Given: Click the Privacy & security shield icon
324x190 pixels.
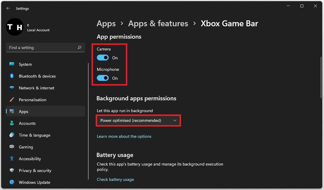Looking at the screenshot, I should pos(12,171).
